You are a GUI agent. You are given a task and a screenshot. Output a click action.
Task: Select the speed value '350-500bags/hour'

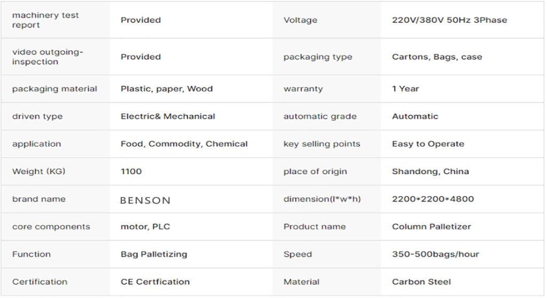(435, 254)
